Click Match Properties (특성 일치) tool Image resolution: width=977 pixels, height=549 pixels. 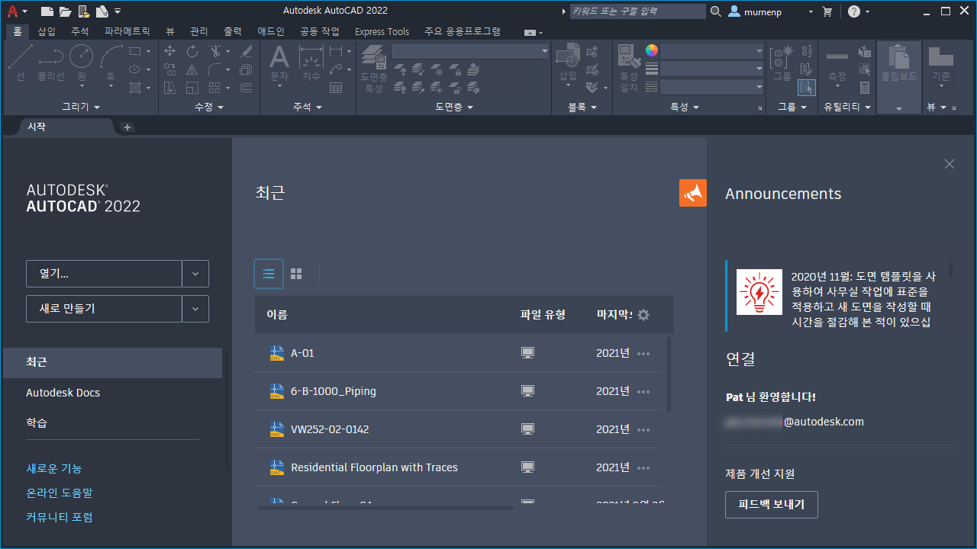point(629,69)
